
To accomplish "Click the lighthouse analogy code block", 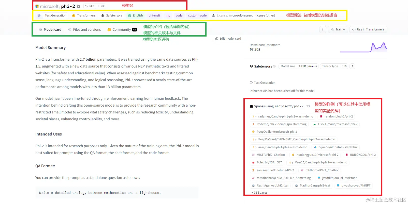I will (117, 193).
